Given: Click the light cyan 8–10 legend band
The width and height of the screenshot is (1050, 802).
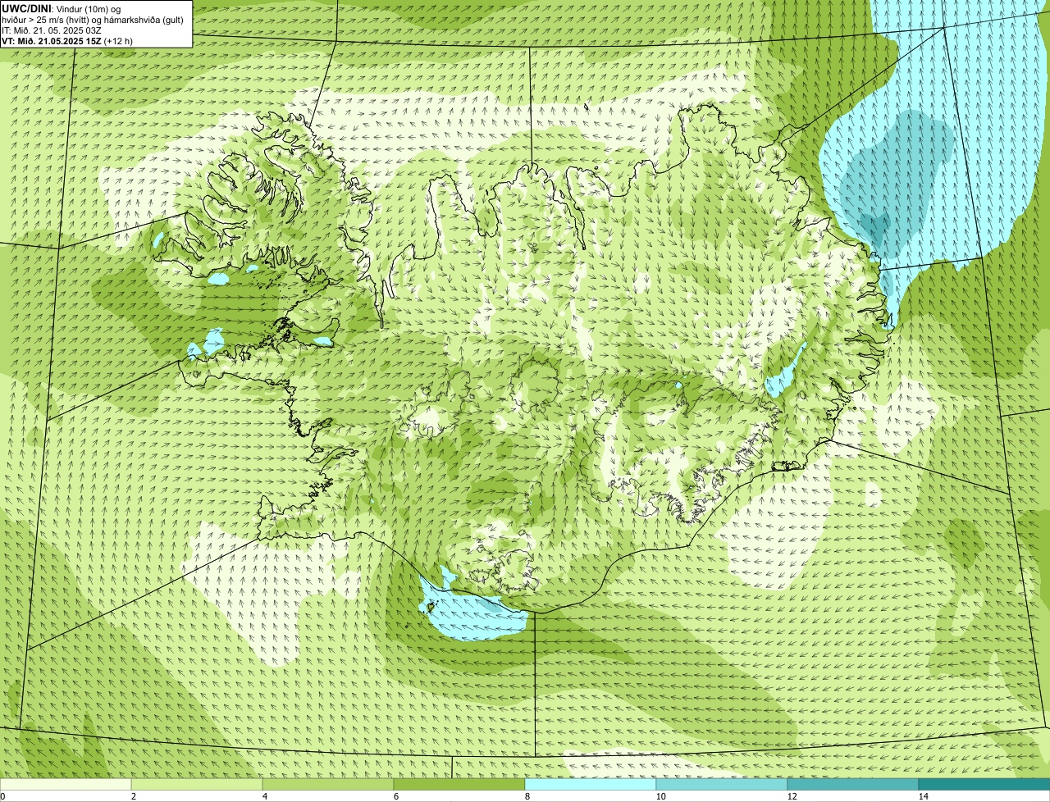Looking at the screenshot, I should tap(591, 784).
